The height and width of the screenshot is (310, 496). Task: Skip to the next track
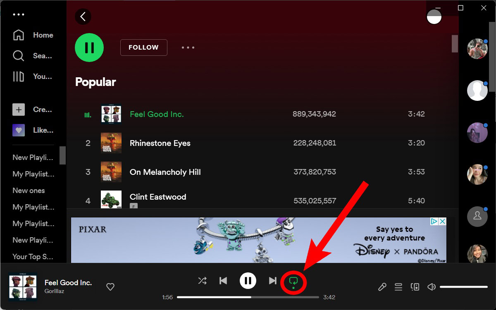tap(272, 281)
